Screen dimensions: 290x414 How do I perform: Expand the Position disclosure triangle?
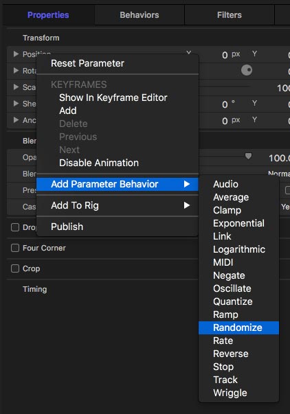tap(16, 54)
